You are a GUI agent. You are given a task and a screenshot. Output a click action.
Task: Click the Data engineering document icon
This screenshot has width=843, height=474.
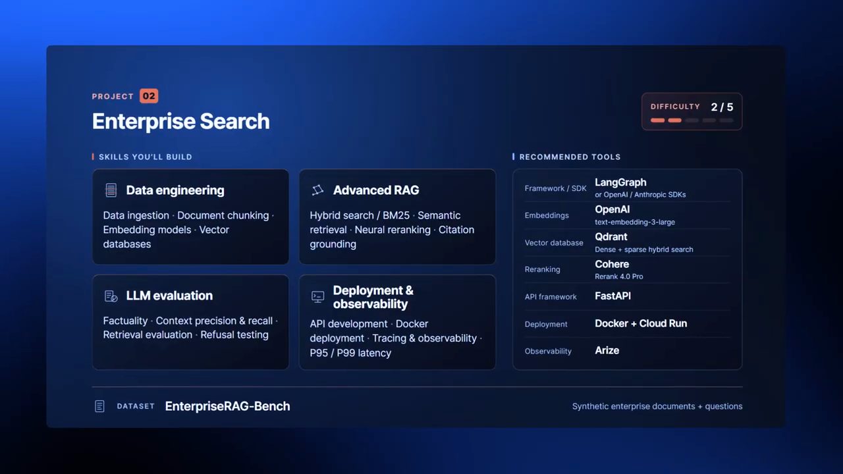(x=111, y=190)
